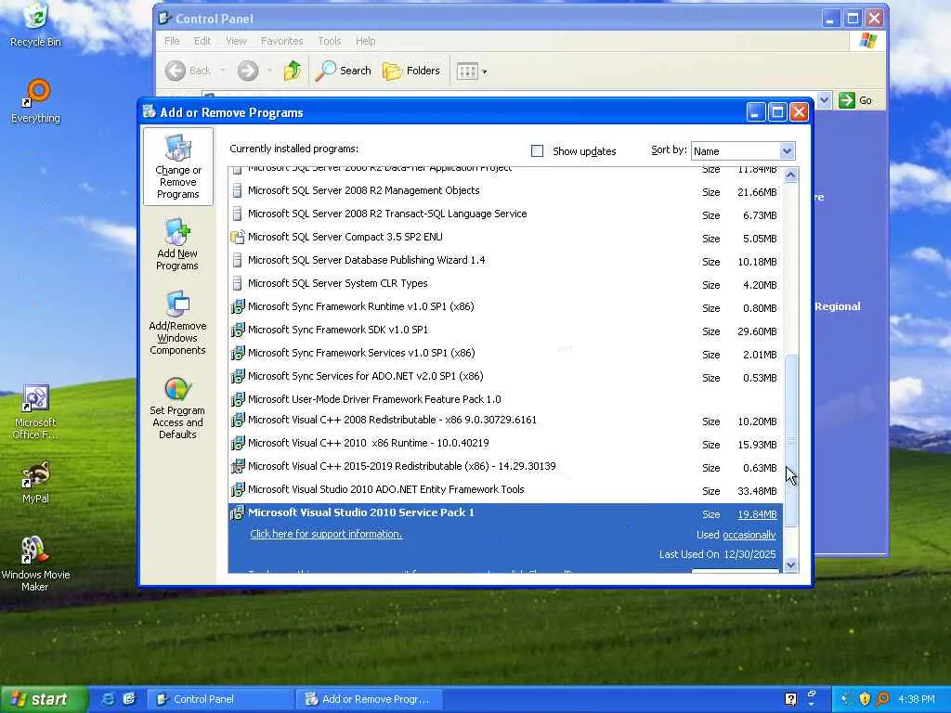This screenshot has width=951, height=713.
Task: Select Microsoft Sync Services for ADO.NET v2.0 SP1
Action: click(x=504, y=377)
